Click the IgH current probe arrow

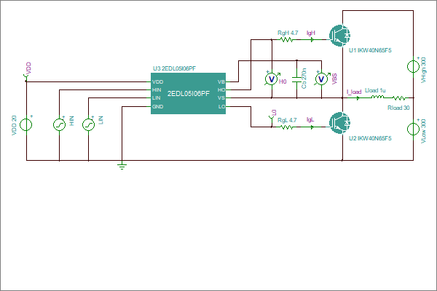click(x=312, y=39)
